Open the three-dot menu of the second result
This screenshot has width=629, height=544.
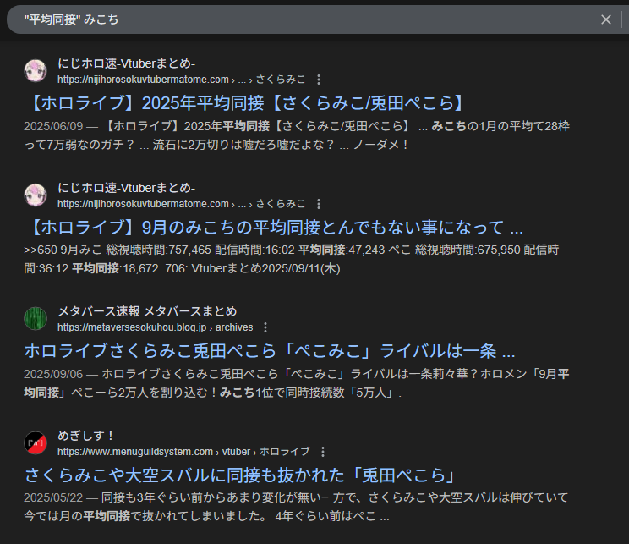pos(319,204)
